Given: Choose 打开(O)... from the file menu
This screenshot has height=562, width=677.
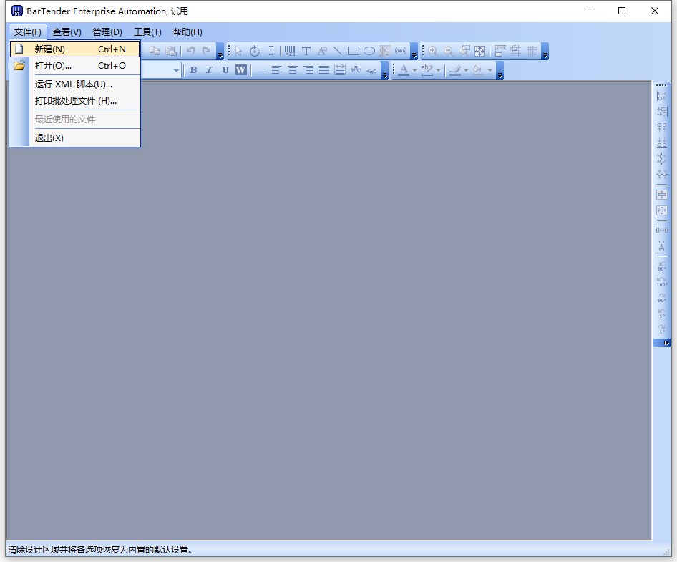Looking at the screenshot, I should click(74, 66).
